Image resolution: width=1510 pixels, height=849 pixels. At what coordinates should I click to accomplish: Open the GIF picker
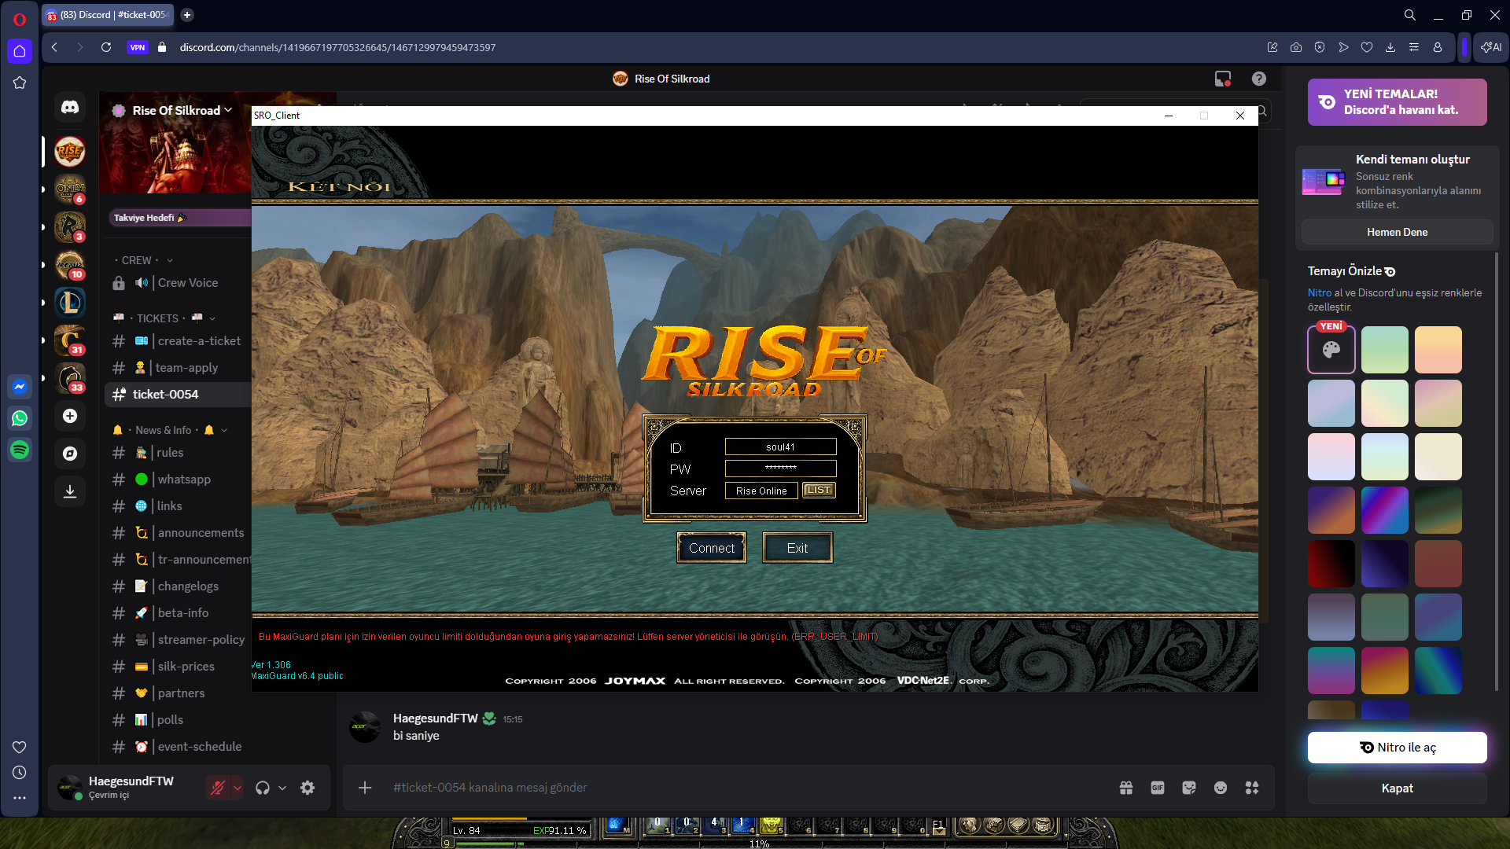coord(1158,788)
